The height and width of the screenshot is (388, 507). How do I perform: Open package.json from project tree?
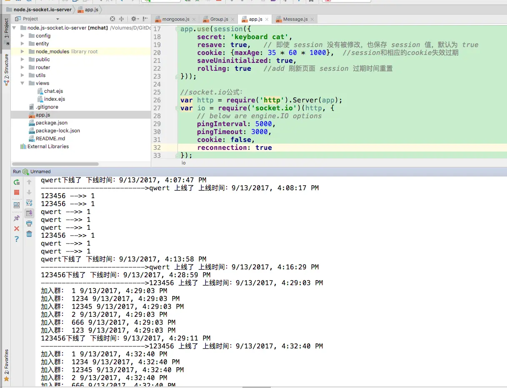tap(51, 123)
